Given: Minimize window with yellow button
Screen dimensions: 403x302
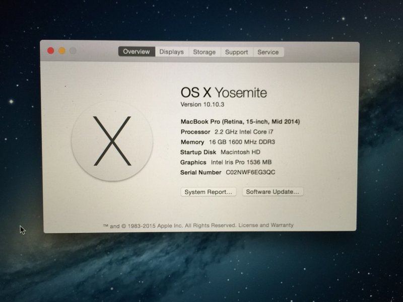Looking at the screenshot, I should pos(62,51).
